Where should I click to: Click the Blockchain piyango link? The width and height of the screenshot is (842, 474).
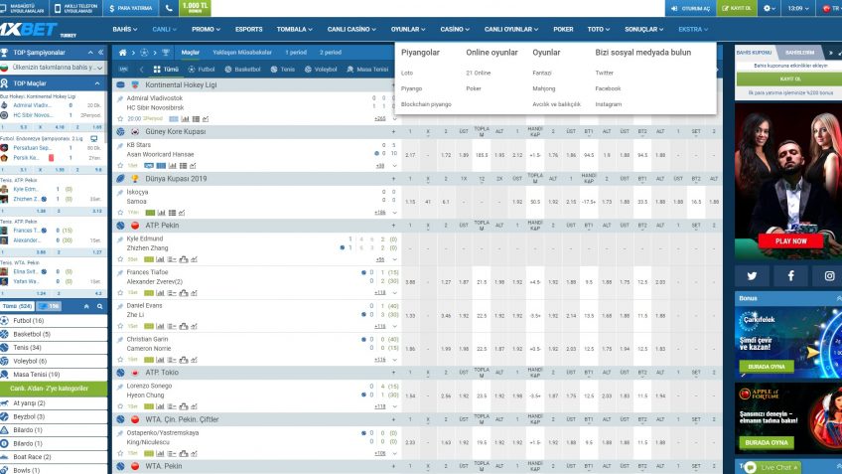point(426,103)
